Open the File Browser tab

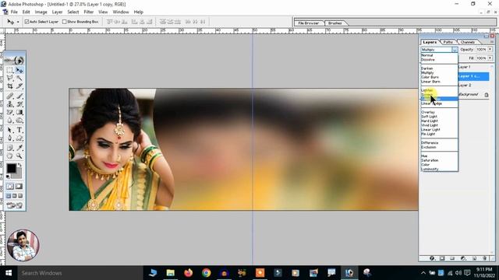[309, 23]
